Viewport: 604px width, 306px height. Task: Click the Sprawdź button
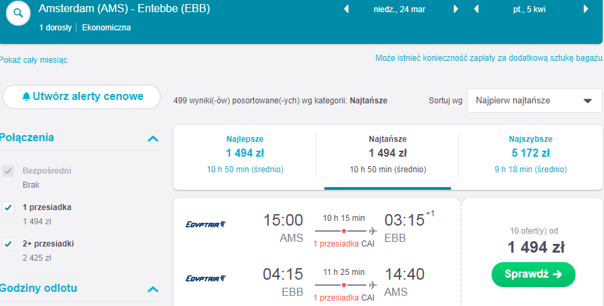(x=534, y=274)
